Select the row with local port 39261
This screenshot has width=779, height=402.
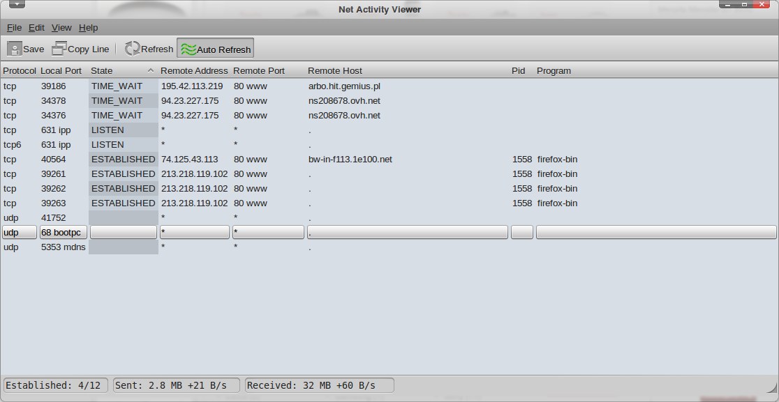[x=389, y=174]
